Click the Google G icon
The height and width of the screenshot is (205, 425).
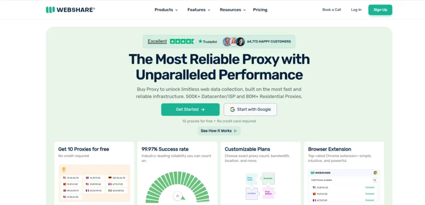click(x=232, y=109)
